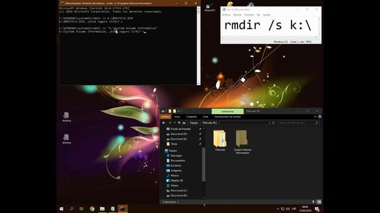Select the Películas folder icon

click(x=220, y=141)
